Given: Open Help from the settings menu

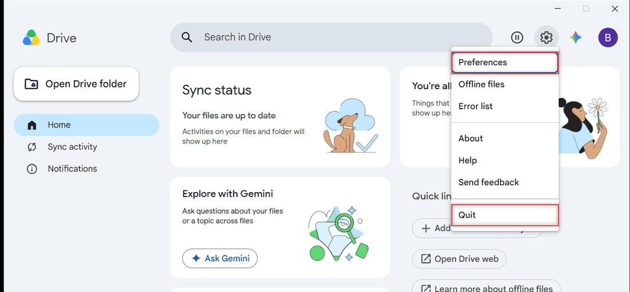Looking at the screenshot, I should pos(505,161).
